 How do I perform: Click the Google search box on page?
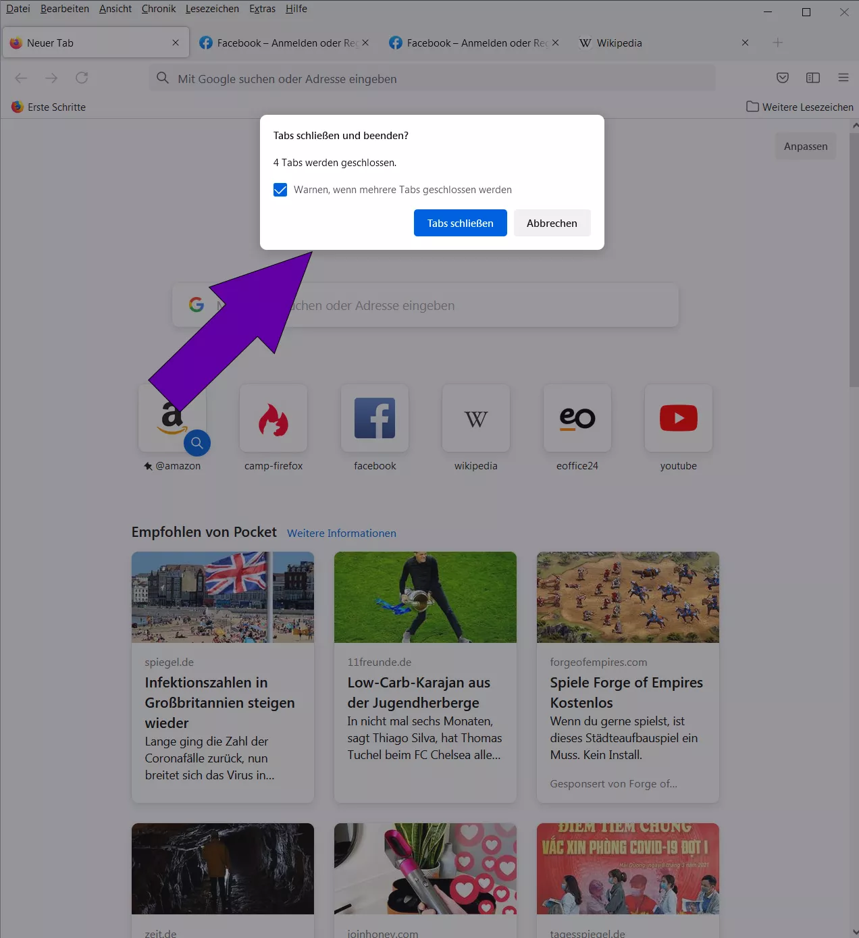tap(425, 305)
